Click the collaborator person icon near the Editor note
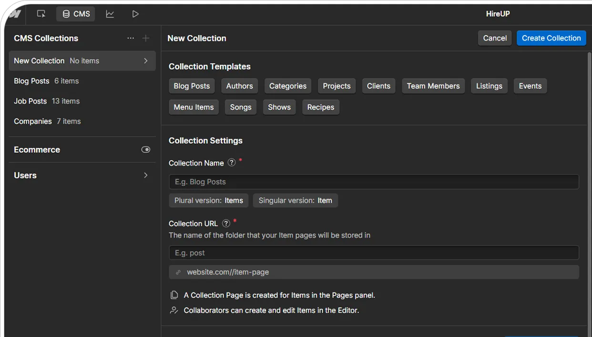 174,310
